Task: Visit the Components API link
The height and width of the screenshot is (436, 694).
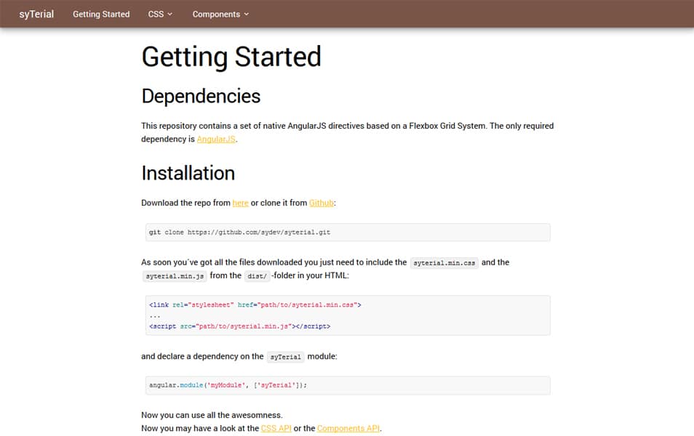Action: 348,428
